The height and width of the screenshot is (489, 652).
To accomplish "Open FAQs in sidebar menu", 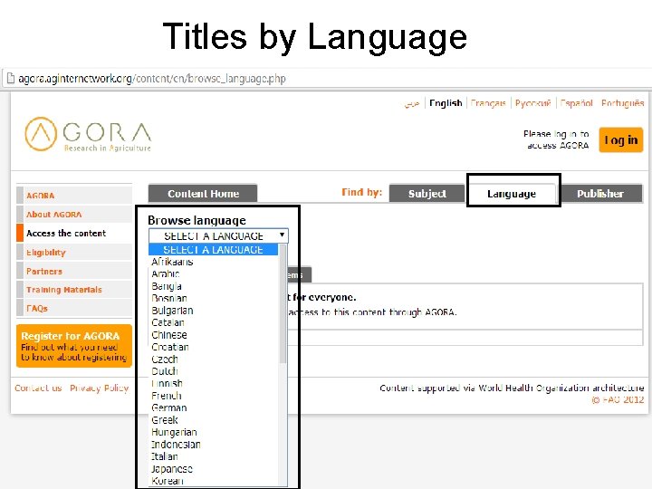I will point(74,308).
